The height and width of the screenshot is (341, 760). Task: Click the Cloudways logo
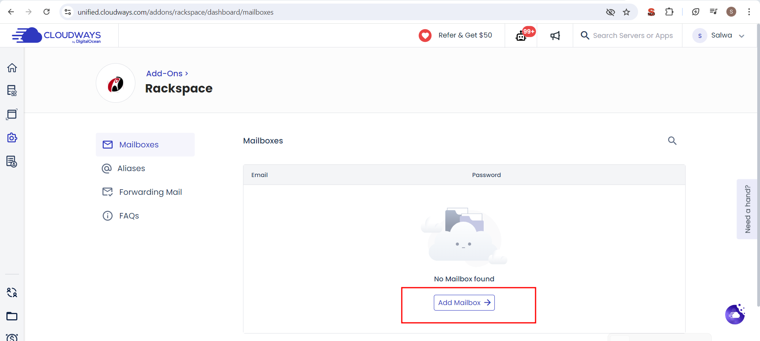[56, 36]
